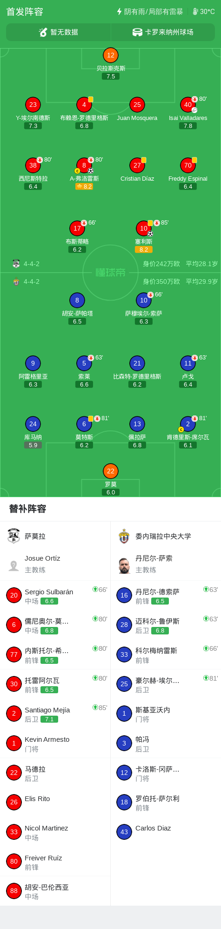Screen dimensions: 221x929
Task: Tap goalkeeper number 12 贝拉斯克斯 jersey
Action: [111, 55]
